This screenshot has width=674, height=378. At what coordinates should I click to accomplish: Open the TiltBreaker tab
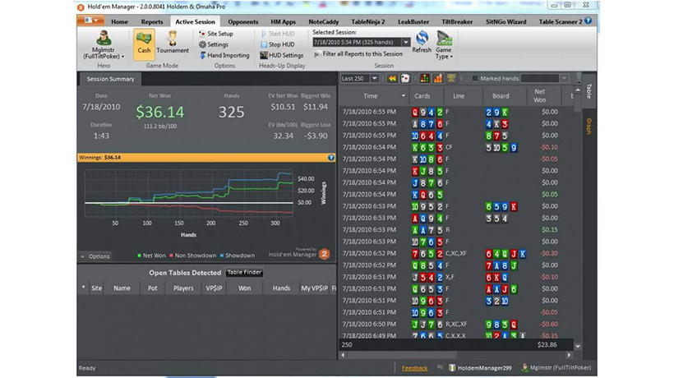pyautogui.click(x=457, y=21)
